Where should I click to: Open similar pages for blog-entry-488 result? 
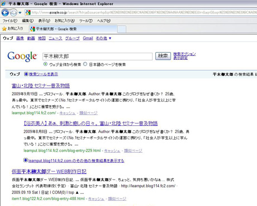point(117,199)
